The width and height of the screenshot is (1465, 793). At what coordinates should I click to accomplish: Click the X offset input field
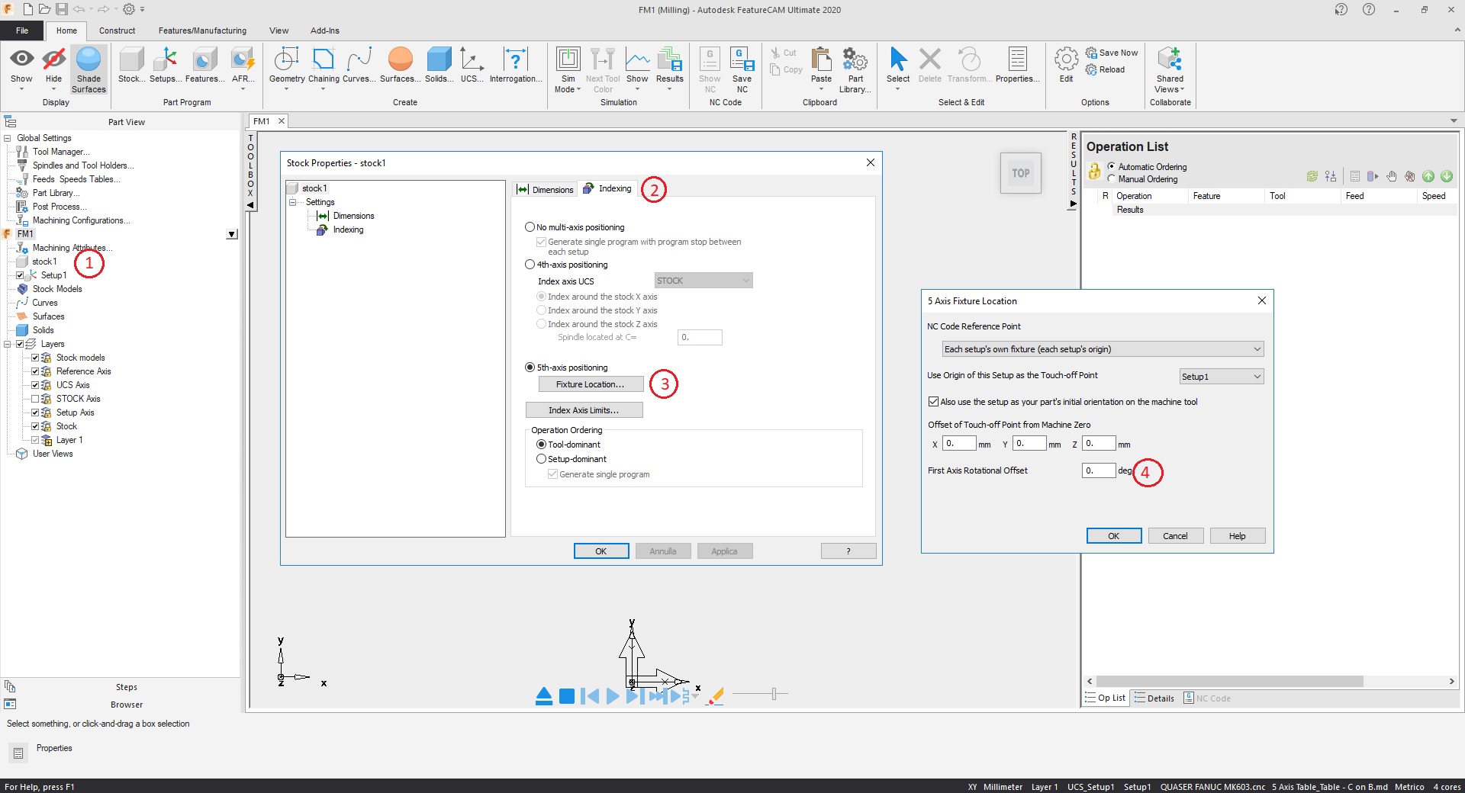coord(959,443)
